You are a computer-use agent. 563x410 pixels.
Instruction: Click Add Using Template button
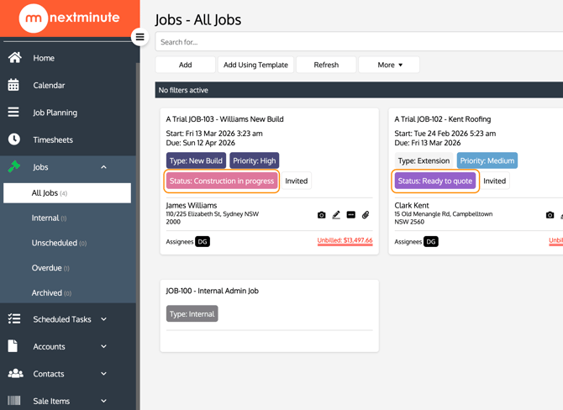click(255, 65)
